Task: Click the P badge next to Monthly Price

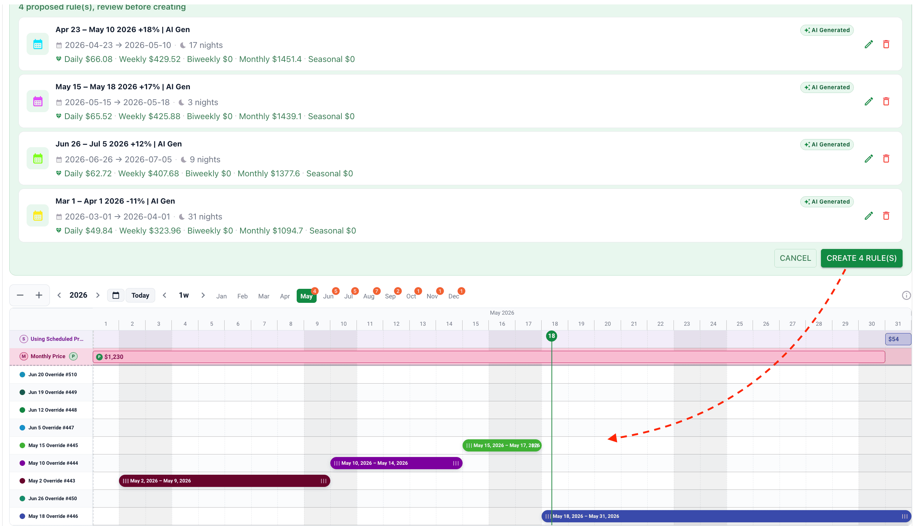Action: (x=74, y=356)
